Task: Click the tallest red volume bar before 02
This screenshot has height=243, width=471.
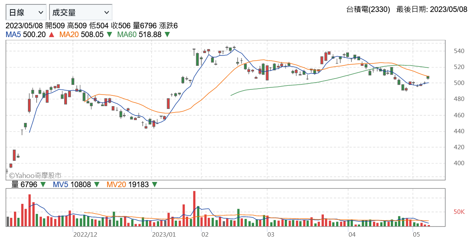Action: [194, 208]
